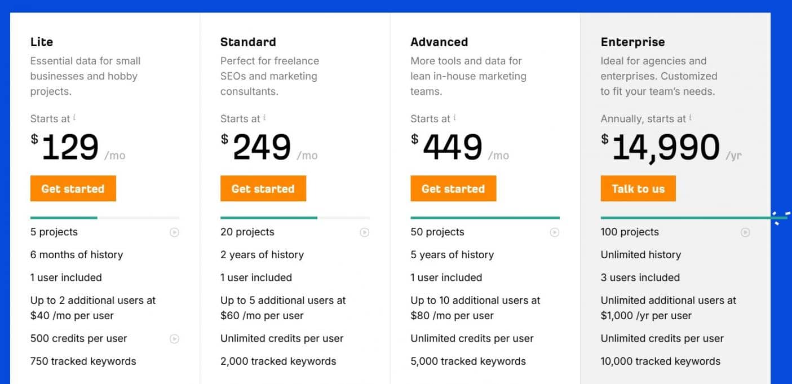The height and width of the screenshot is (384, 792).
Task: Click the "Standard" plan heading
Action: click(248, 42)
